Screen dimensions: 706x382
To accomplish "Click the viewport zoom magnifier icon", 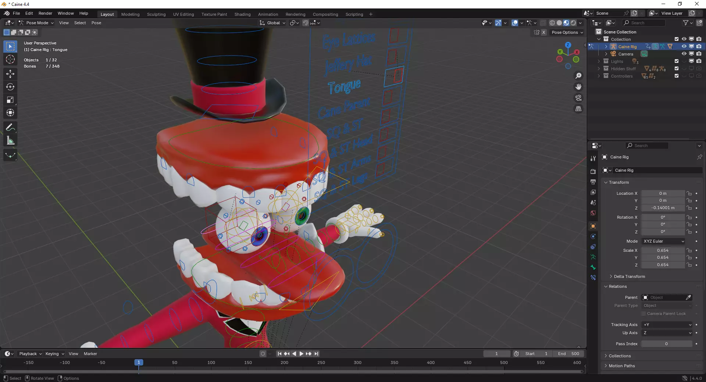I will 578,76.
